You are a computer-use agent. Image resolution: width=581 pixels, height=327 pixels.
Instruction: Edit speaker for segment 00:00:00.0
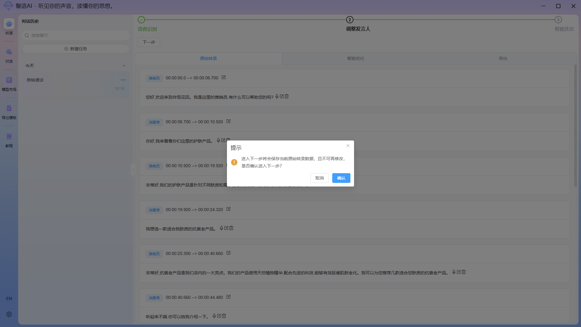pyautogui.click(x=224, y=78)
